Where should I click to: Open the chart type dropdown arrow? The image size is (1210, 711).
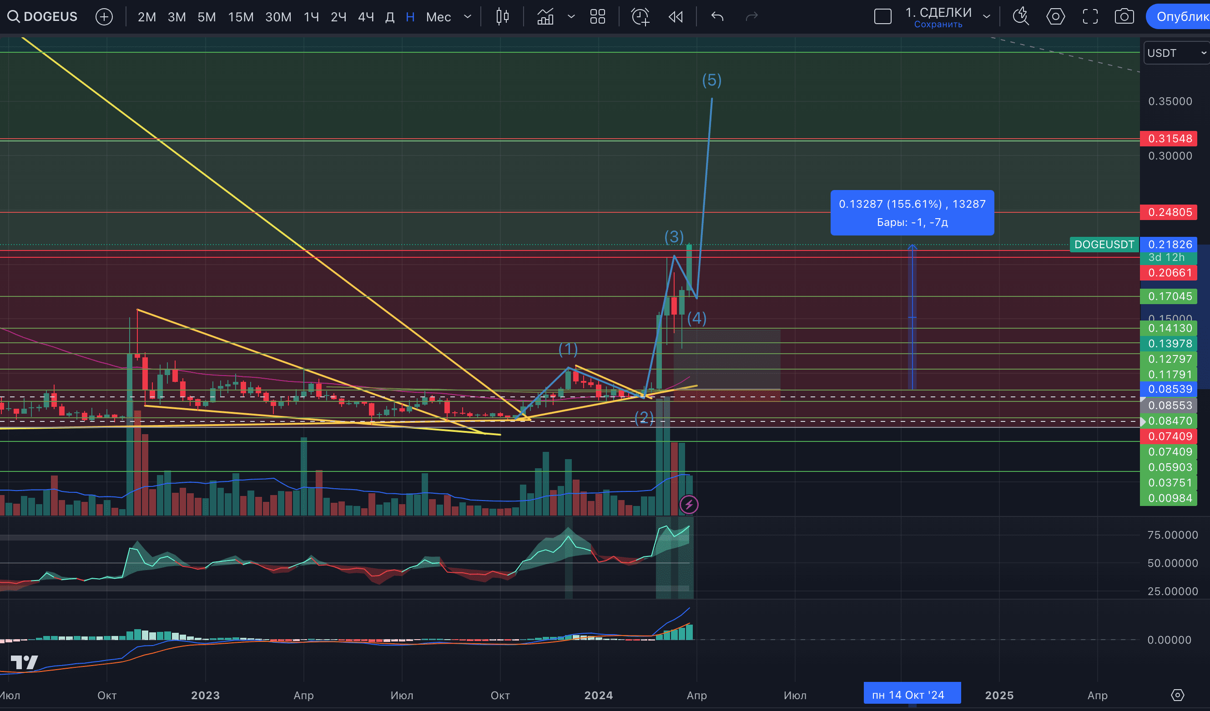(x=571, y=16)
